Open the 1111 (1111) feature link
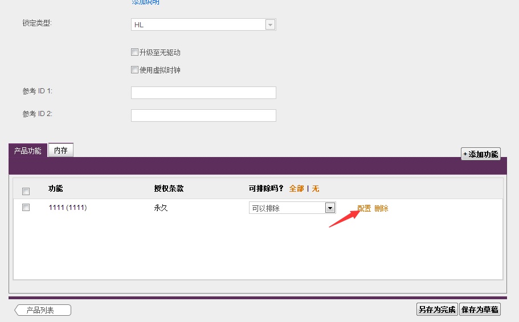Image resolution: width=519 pixels, height=322 pixels. pos(68,208)
